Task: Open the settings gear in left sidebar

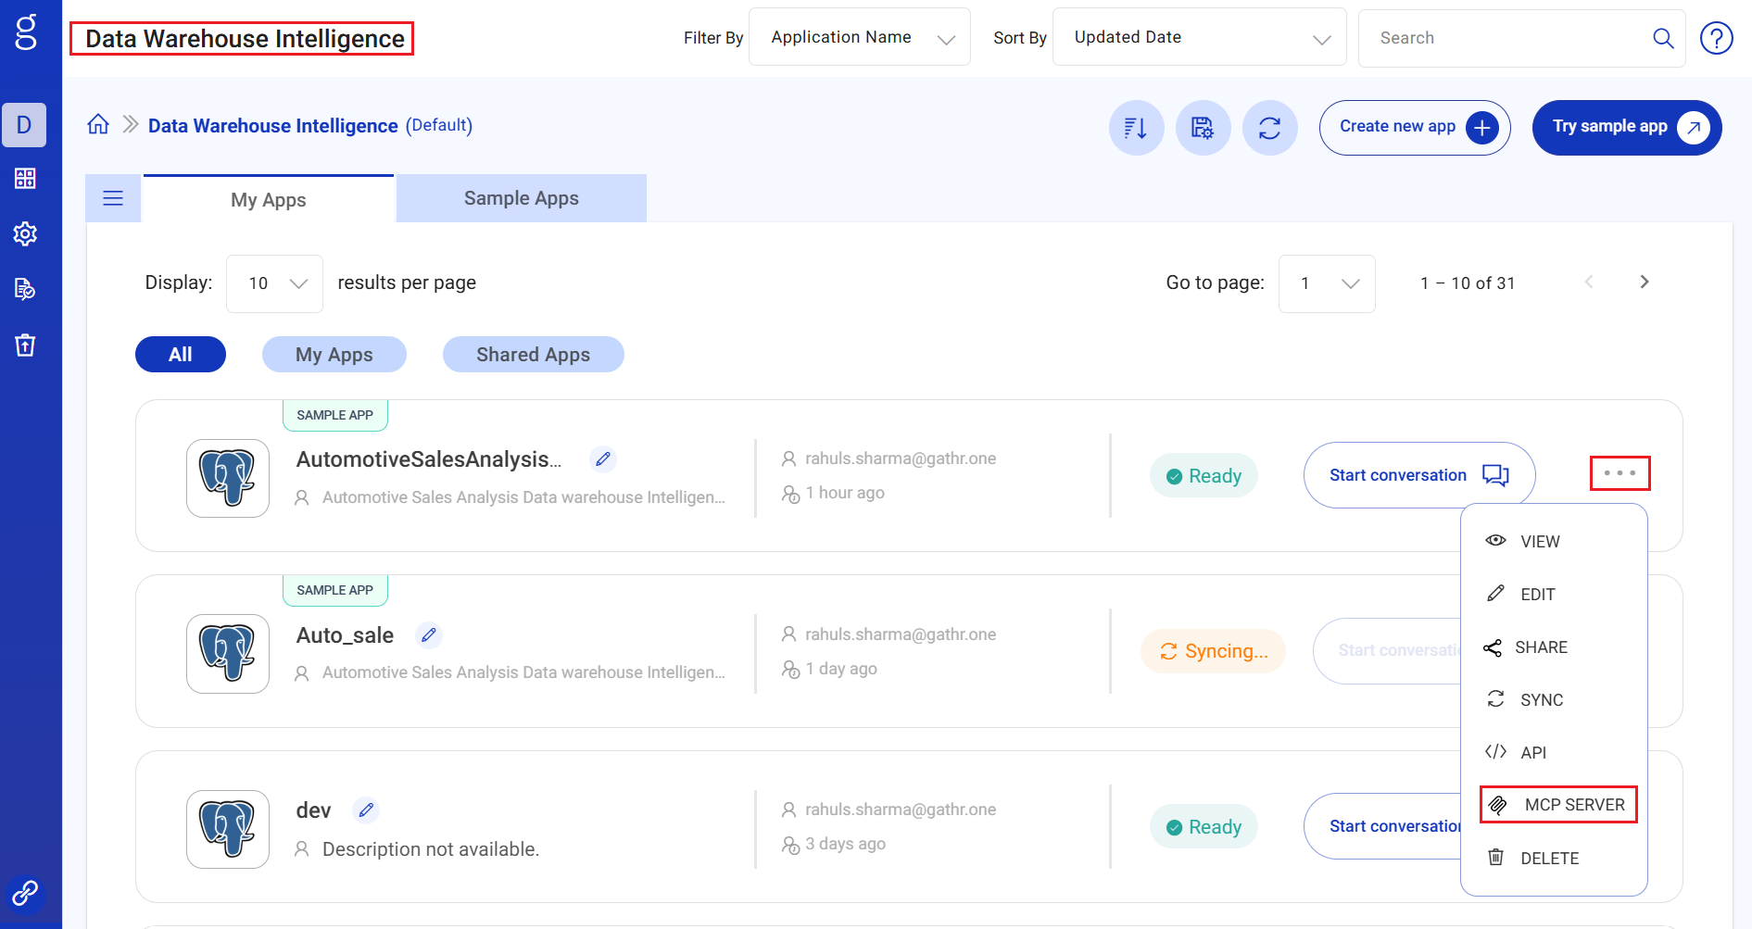Action: pos(25,233)
